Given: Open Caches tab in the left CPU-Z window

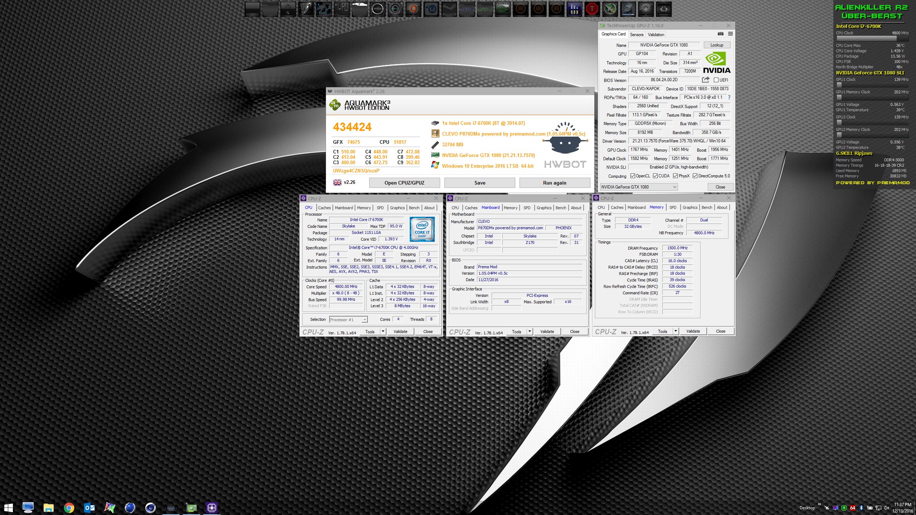Looking at the screenshot, I should pyautogui.click(x=325, y=208).
